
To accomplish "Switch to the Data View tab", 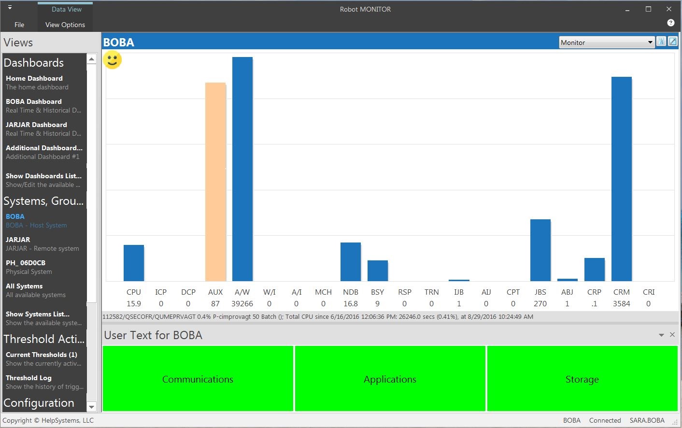I will (67, 9).
